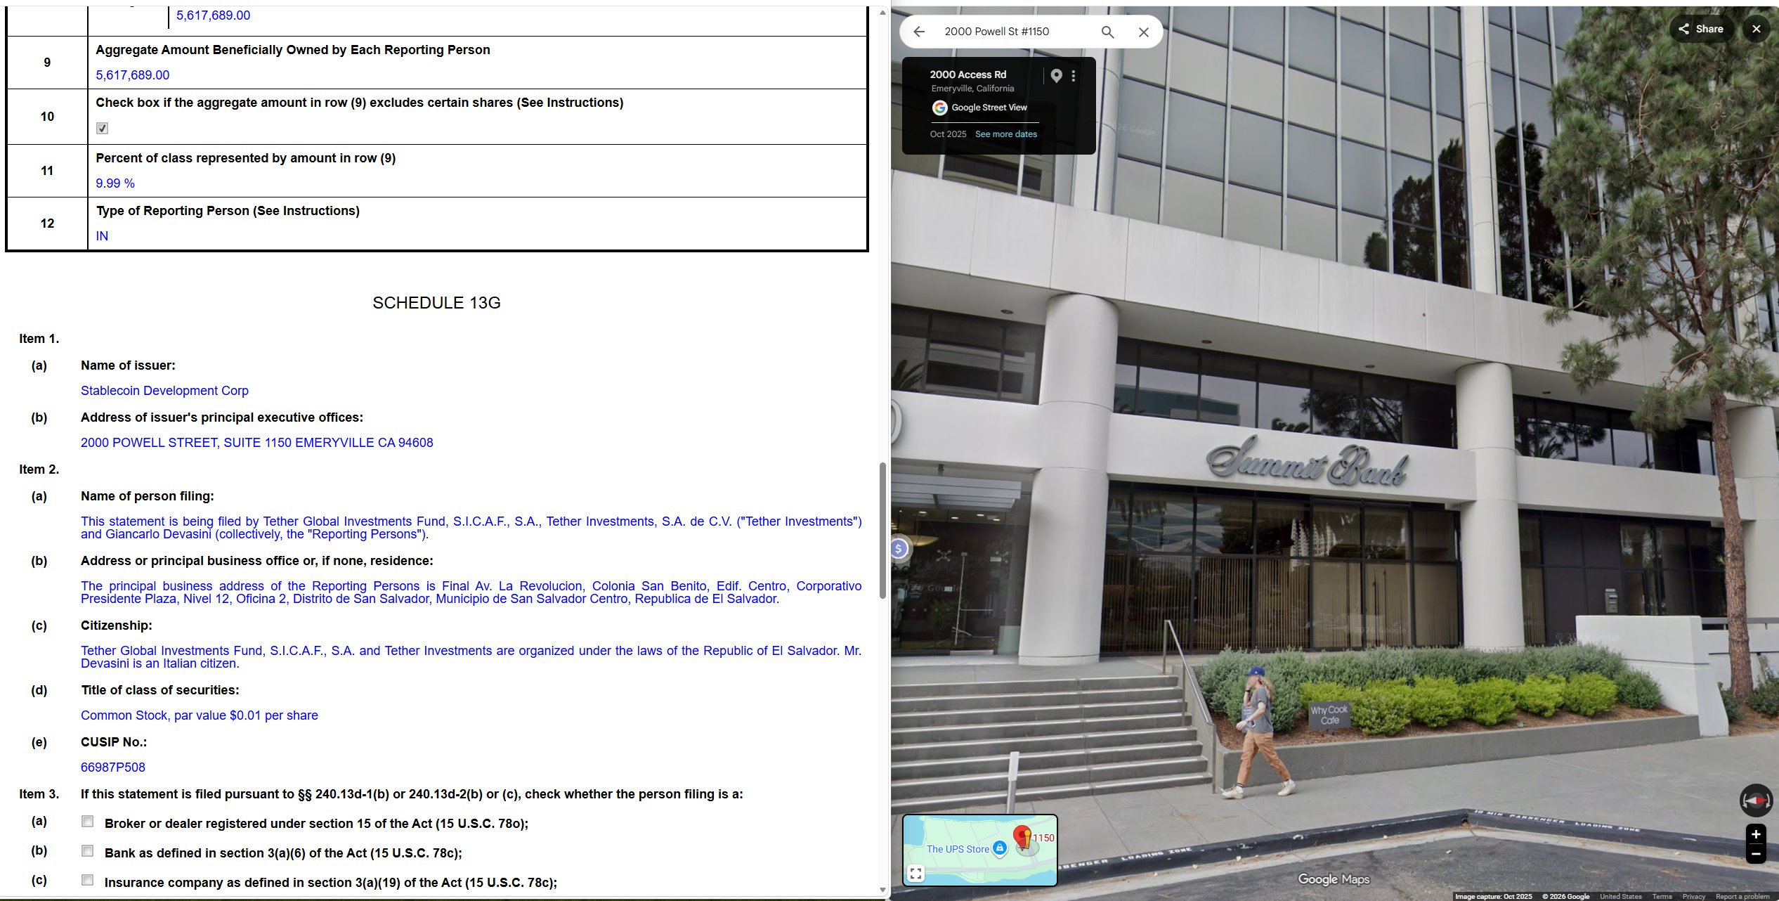1779x901 pixels.
Task: Open the Terms link in Maps footer
Action: (1662, 896)
